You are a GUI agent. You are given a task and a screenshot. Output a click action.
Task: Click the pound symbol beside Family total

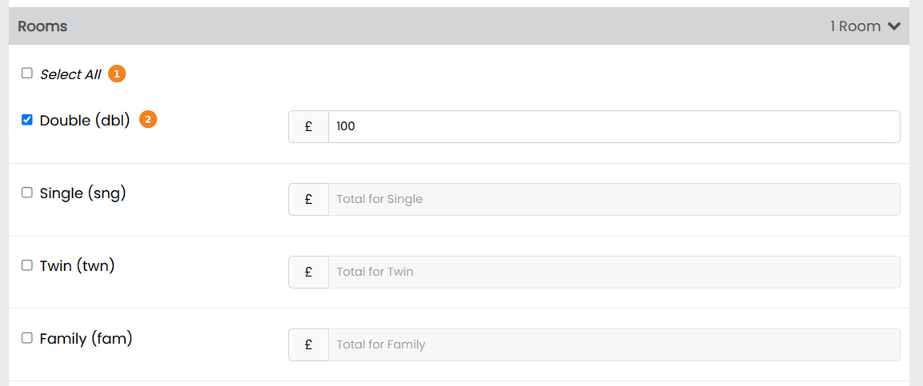[x=308, y=344]
